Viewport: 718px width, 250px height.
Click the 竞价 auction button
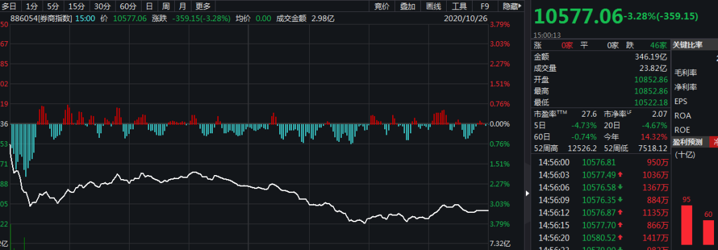(382, 6)
